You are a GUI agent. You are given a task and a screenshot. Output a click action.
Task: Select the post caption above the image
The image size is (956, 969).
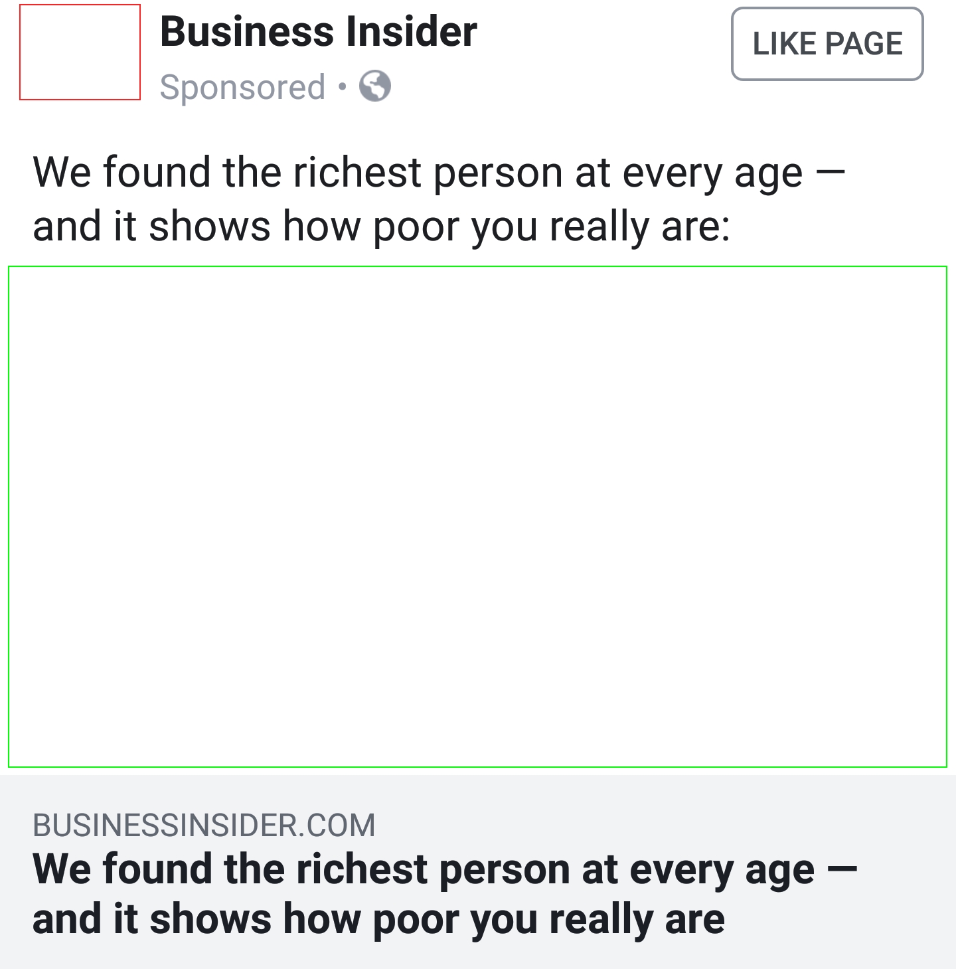click(x=439, y=199)
